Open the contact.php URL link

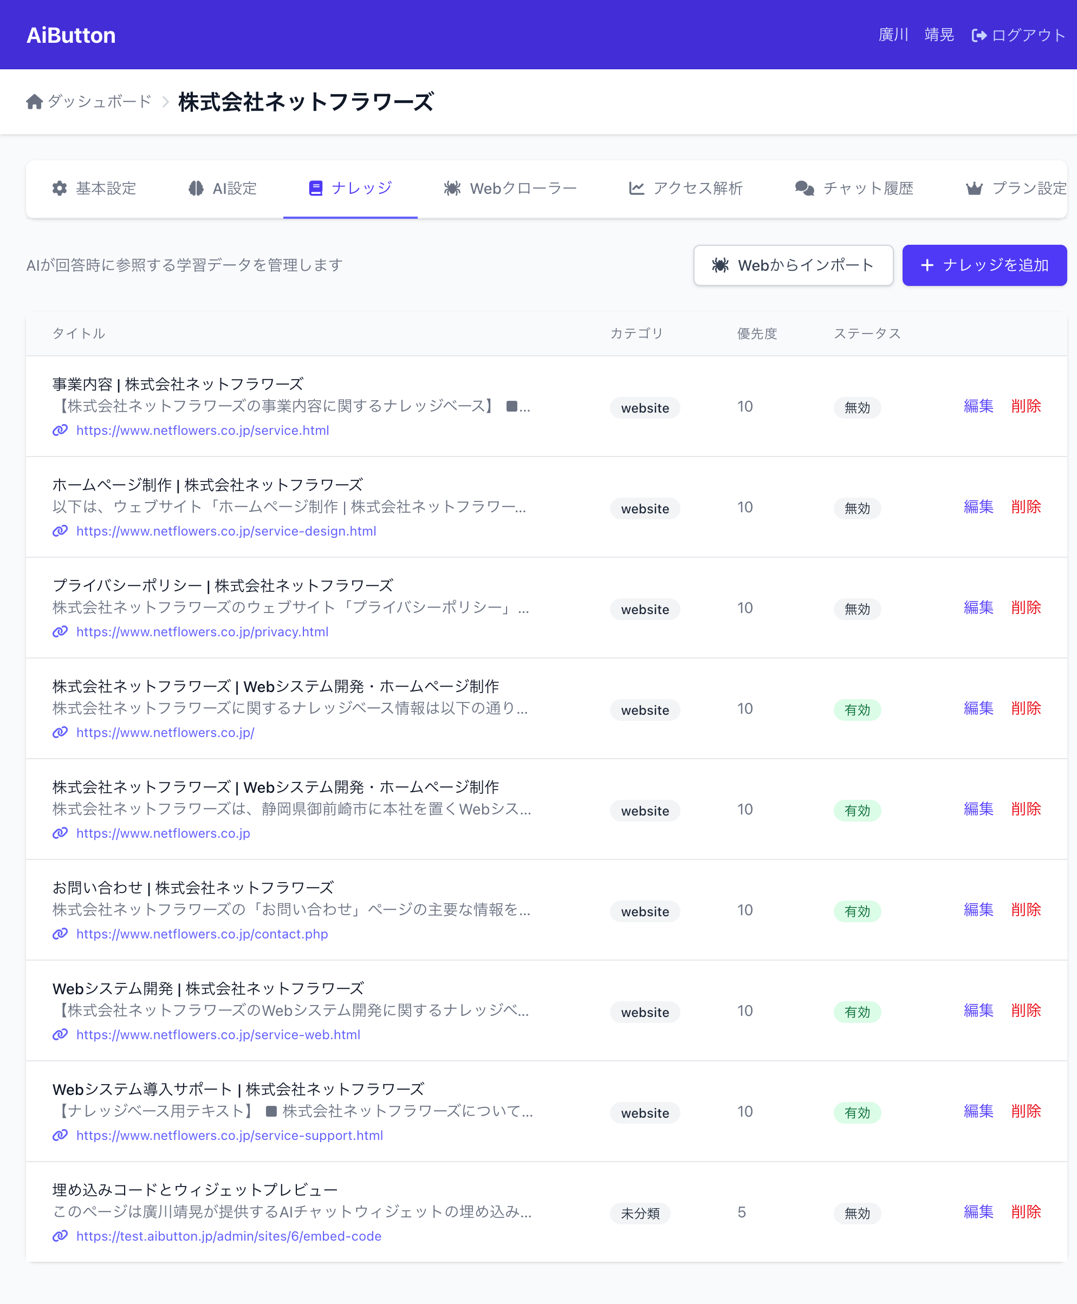coord(202,934)
